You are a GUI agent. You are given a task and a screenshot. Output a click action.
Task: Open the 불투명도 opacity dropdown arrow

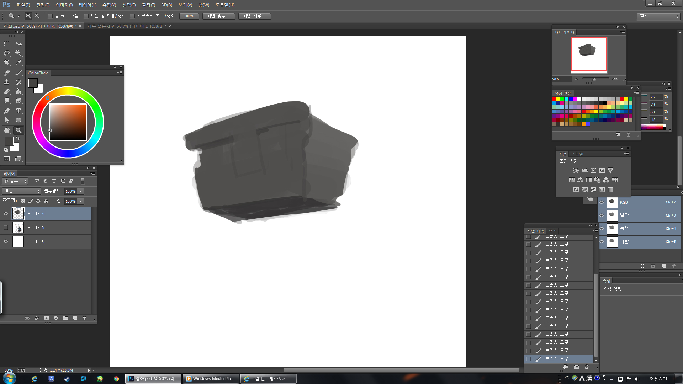click(x=81, y=191)
